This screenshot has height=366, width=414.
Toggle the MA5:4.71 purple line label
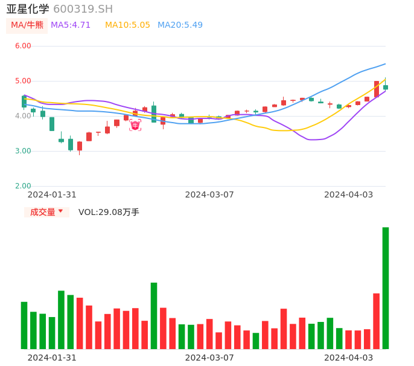(x=71, y=25)
